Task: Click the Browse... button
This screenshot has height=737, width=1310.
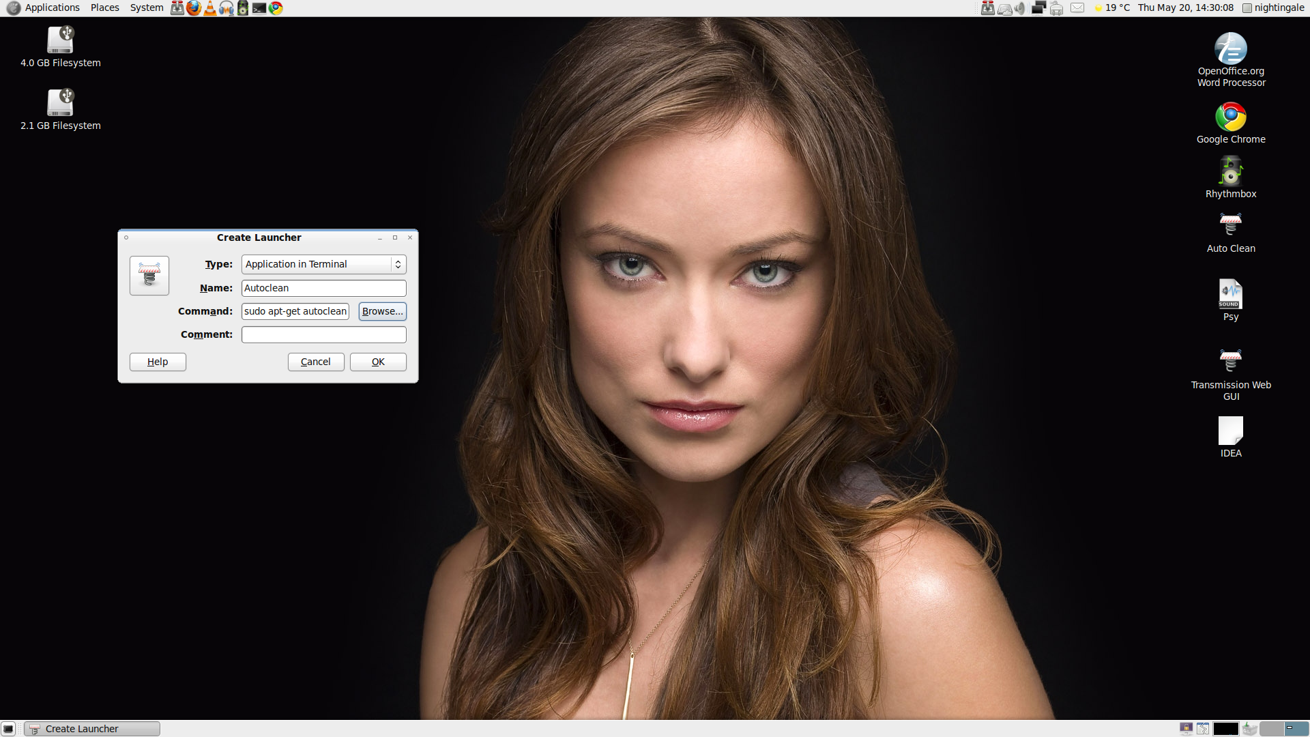Action: tap(383, 311)
